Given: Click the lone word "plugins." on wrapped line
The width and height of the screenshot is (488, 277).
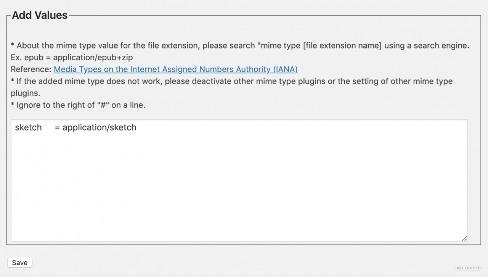Looking at the screenshot, I should (25, 93).
